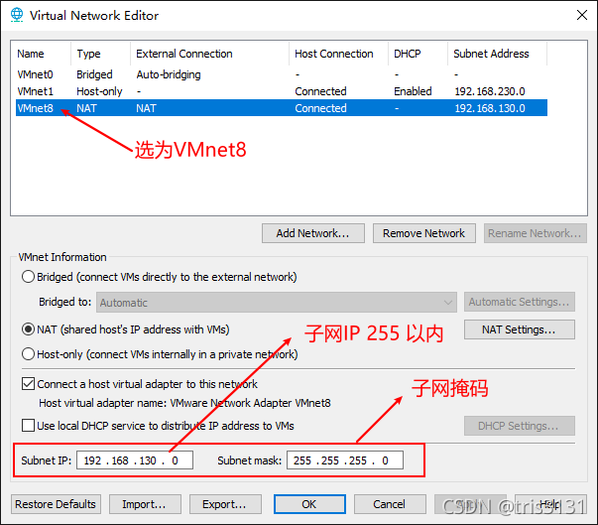Image resolution: width=598 pixels, height=525 pixels.
Task: Open the Bridged to Automatic dropdown
Action: coord(277,303)
